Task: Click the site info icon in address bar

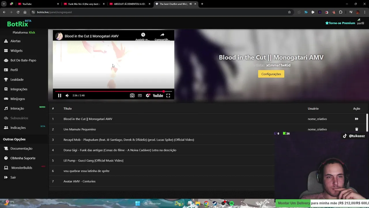Action: click(33, 12)
